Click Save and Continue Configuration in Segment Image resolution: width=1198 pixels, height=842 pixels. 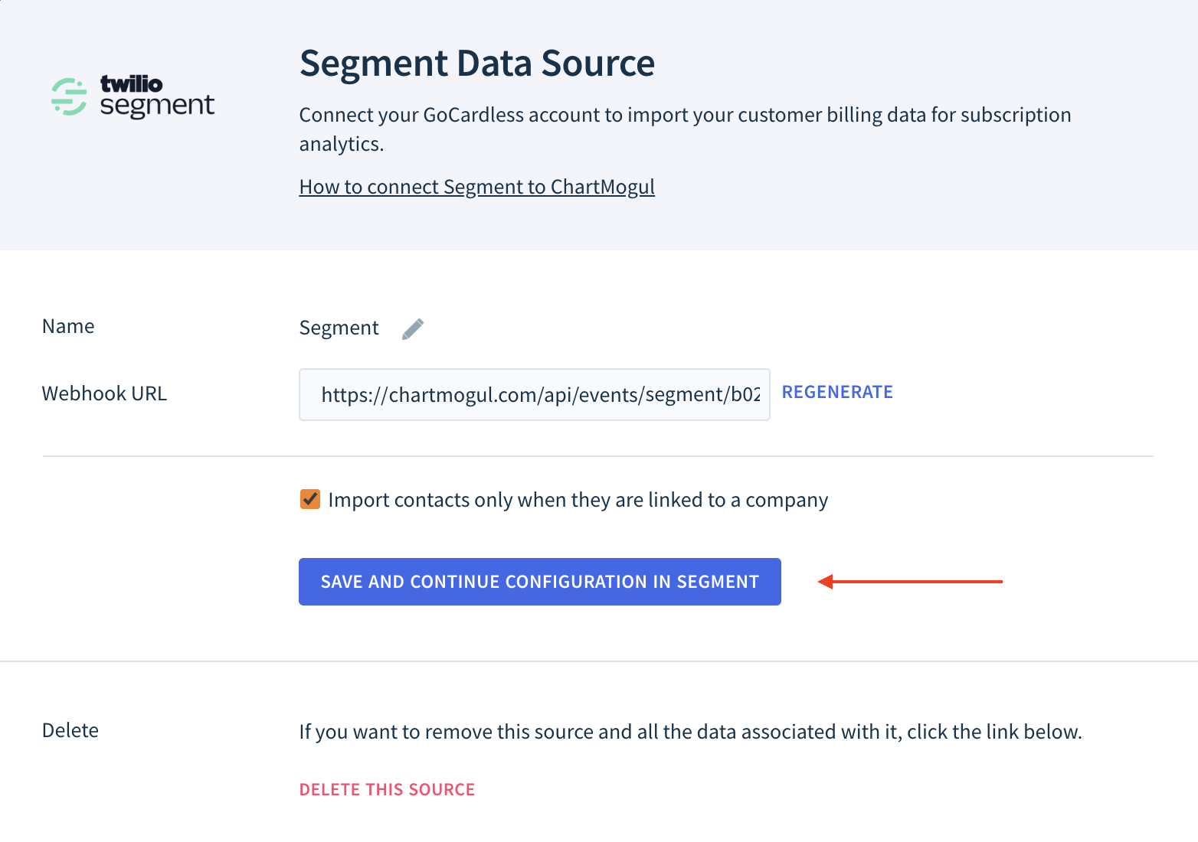click(540, 582)
